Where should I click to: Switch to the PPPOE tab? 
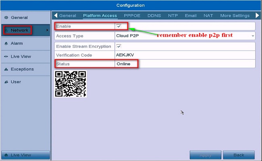[x=132, y=16]
